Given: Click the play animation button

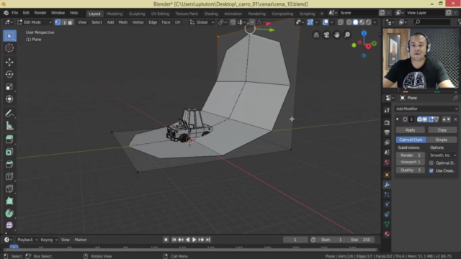Looking at the screenshot, I should [x=194, y=240].
